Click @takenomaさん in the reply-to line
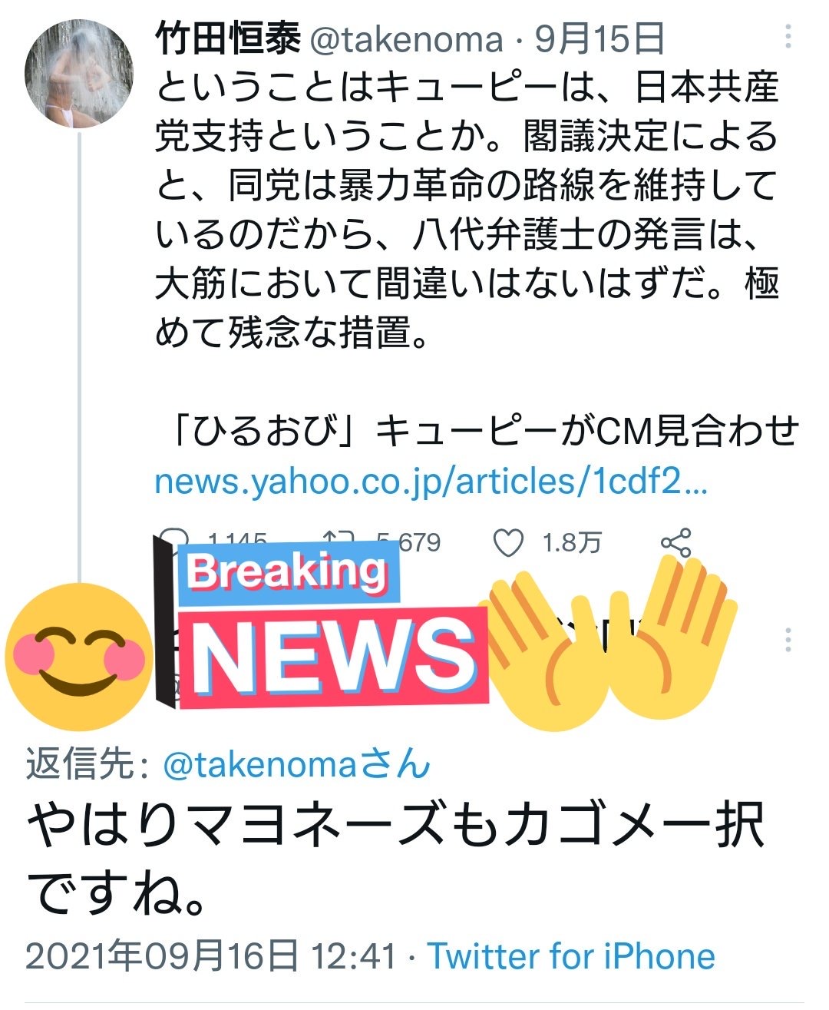Screen dimensions: 829x1010 (x=296, y=765)
